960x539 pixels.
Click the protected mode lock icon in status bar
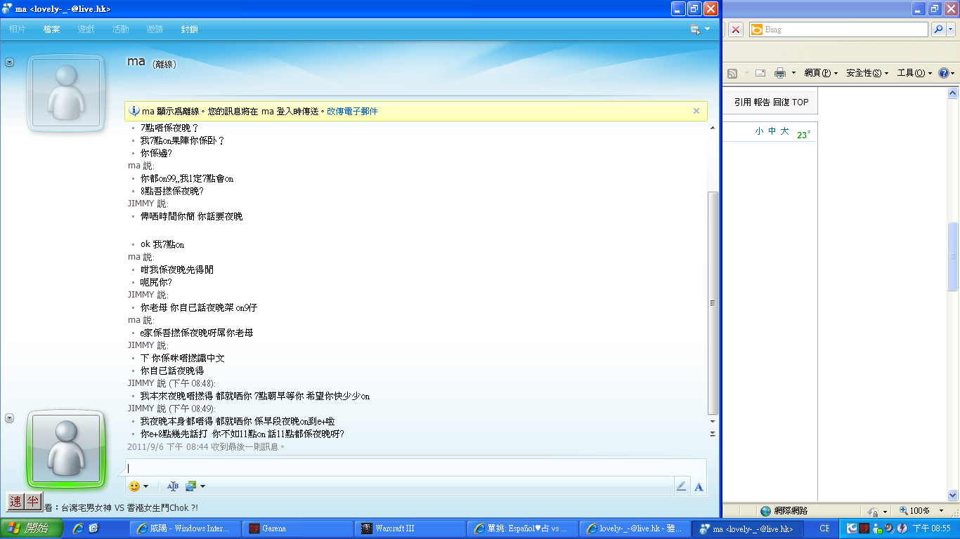[x=872, y=511]
